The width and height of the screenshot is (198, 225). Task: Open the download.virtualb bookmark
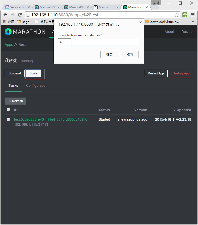[x=162, y=22]
